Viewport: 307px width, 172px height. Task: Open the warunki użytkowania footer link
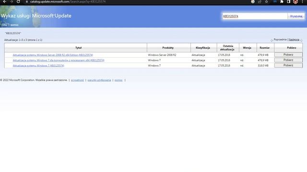(x=99, y=80)
